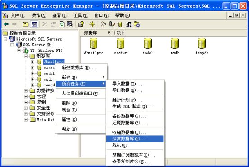Select the model database icon in right pane
This screenshot has width=249, height=167.
(x=148, y=43)
